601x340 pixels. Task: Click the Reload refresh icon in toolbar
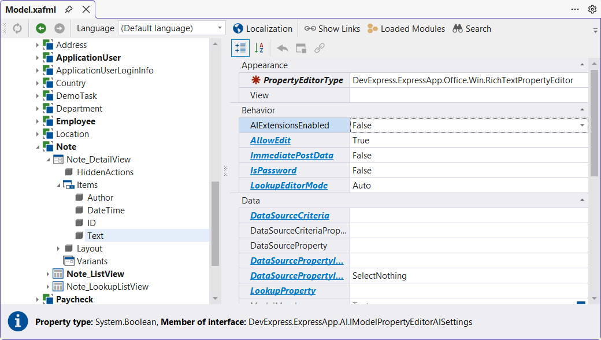(17, 28)
